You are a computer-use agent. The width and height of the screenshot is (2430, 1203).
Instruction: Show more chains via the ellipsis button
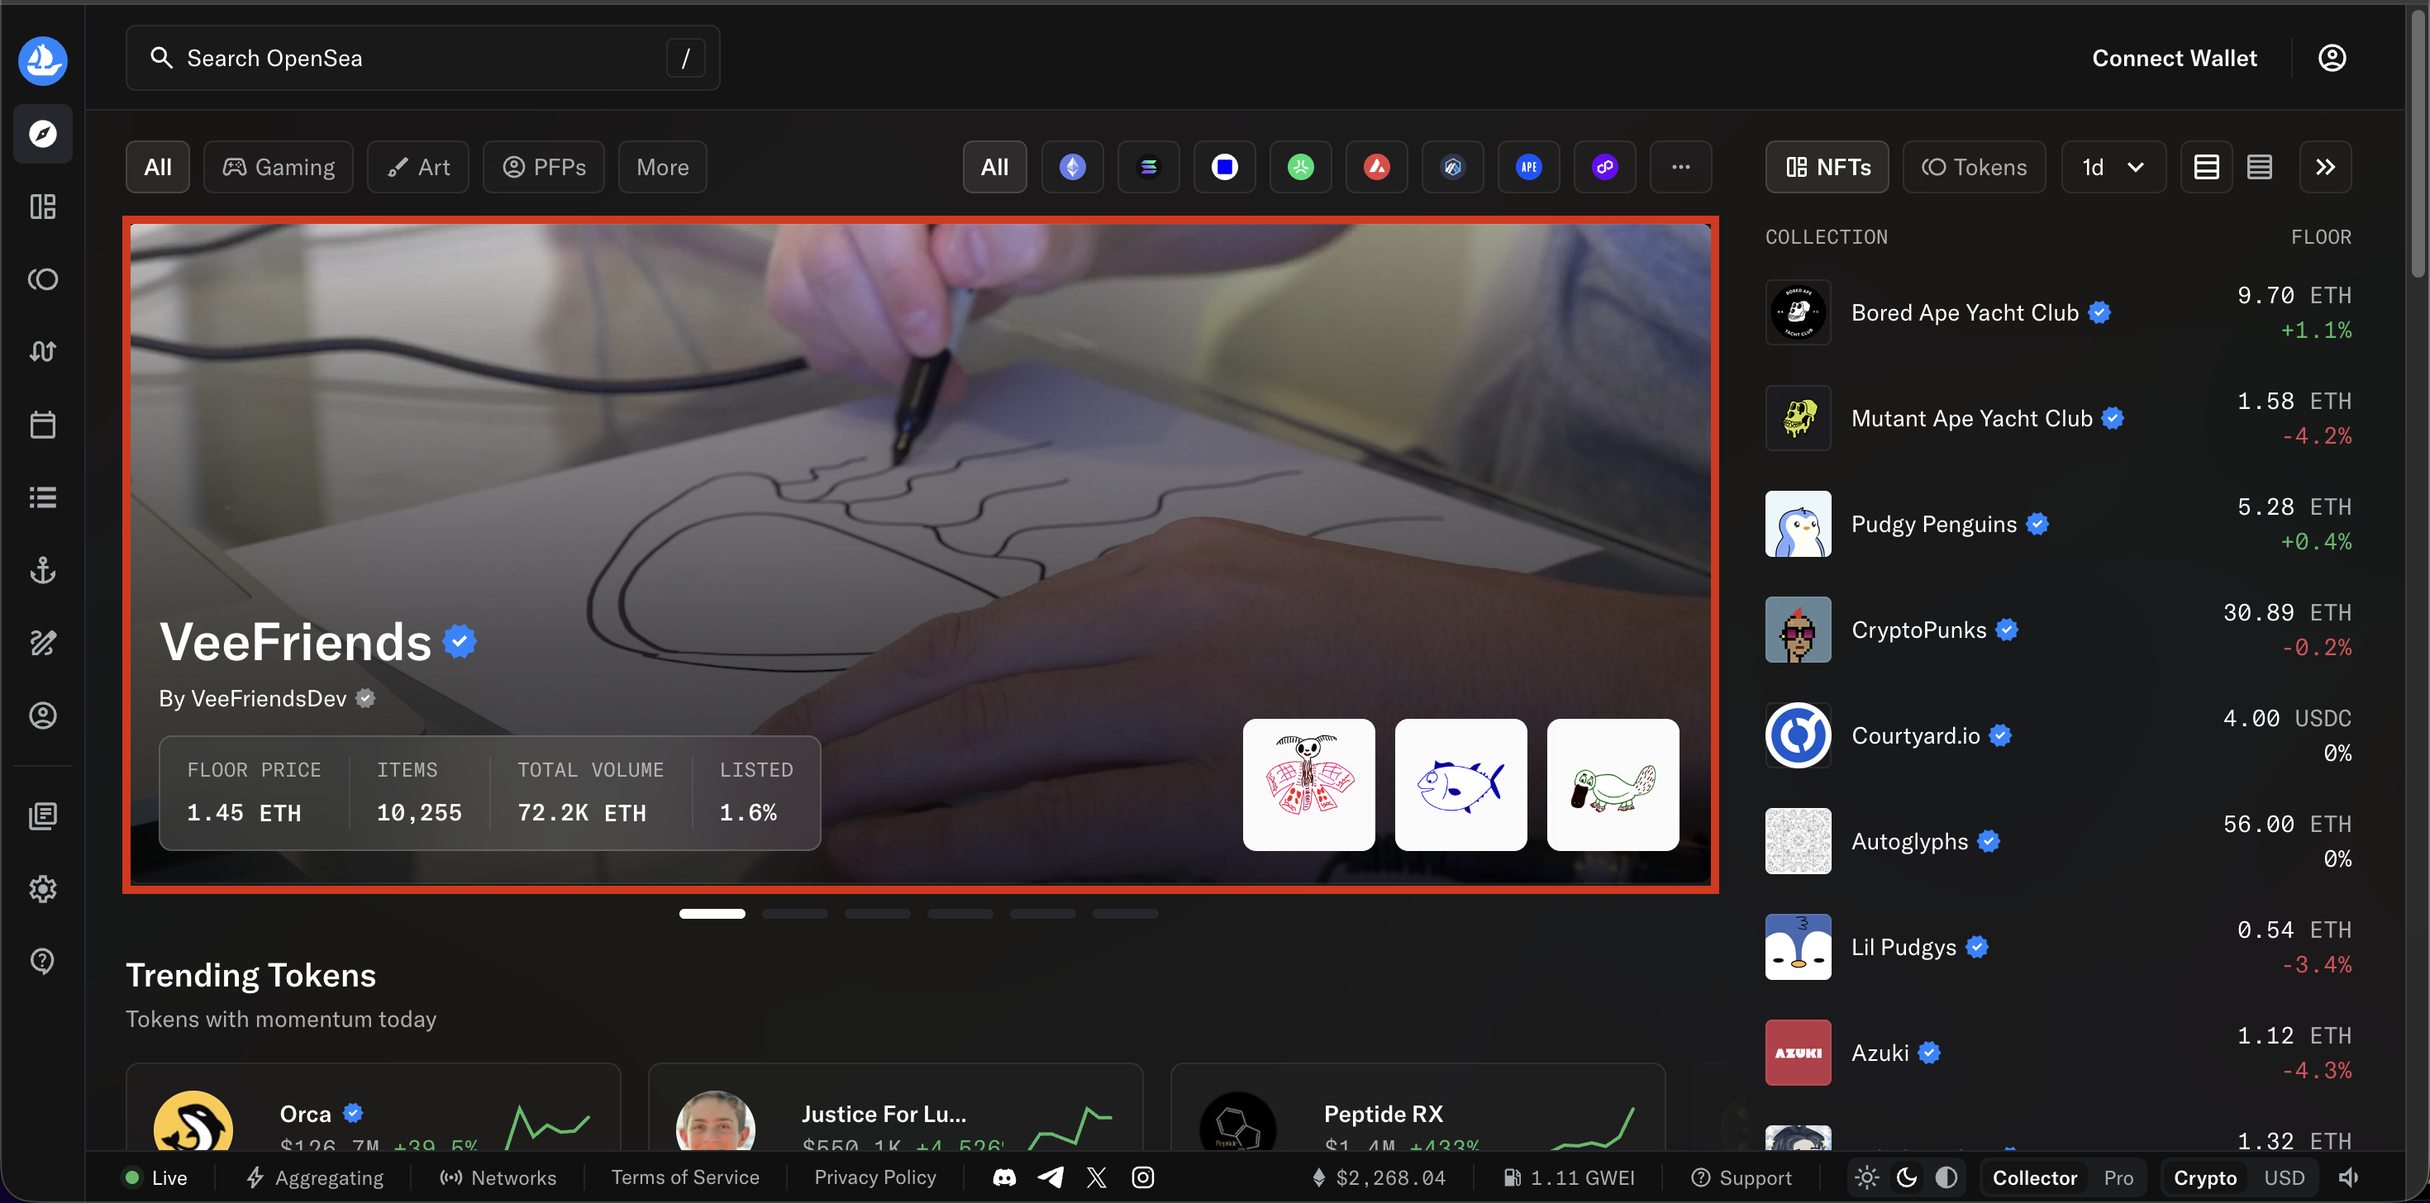click(1681, 167)
